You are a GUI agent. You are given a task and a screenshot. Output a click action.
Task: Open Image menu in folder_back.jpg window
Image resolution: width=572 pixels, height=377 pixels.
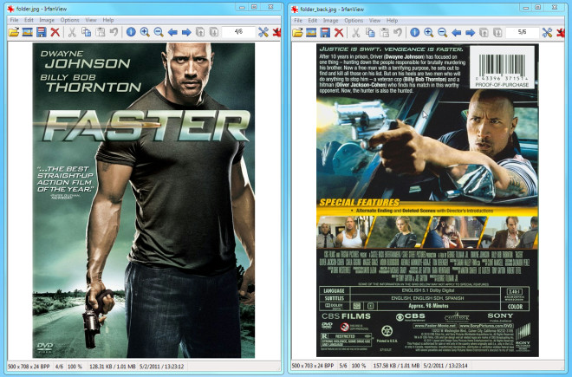pyautogui.click(x=330, y=21)
